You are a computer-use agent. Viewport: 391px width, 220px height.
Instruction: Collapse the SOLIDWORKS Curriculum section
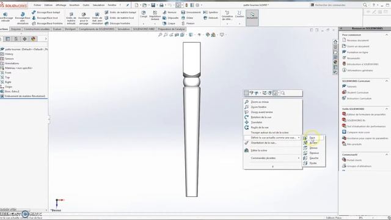pyautogui.click(x=387, y=81)
